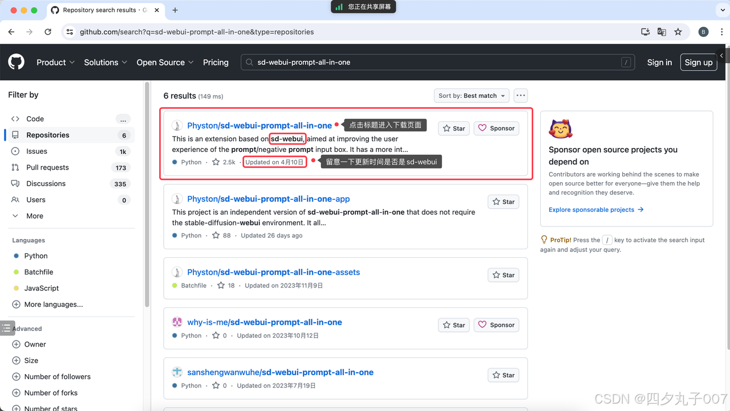730x411 pixels.
Task: Click the Sign in link
Action: coord(659,63)
